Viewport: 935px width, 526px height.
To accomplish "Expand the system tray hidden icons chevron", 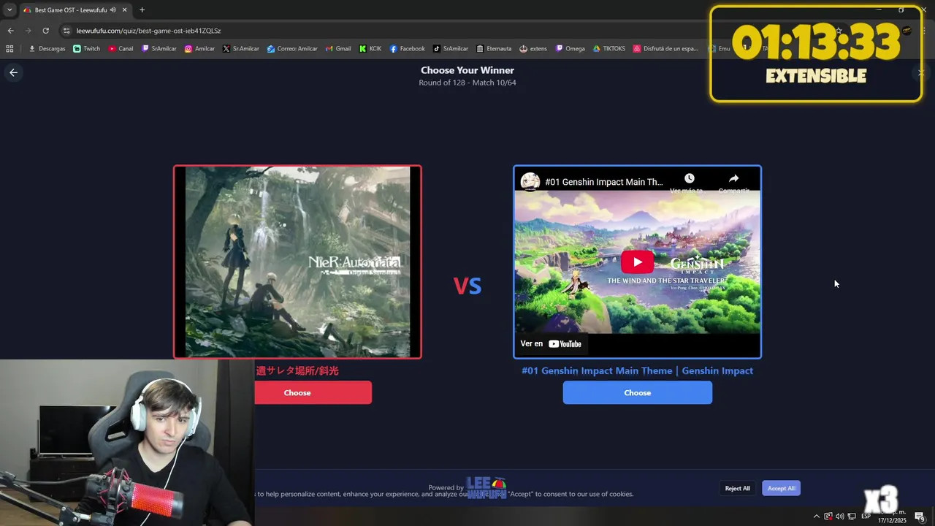I will 816,517.
